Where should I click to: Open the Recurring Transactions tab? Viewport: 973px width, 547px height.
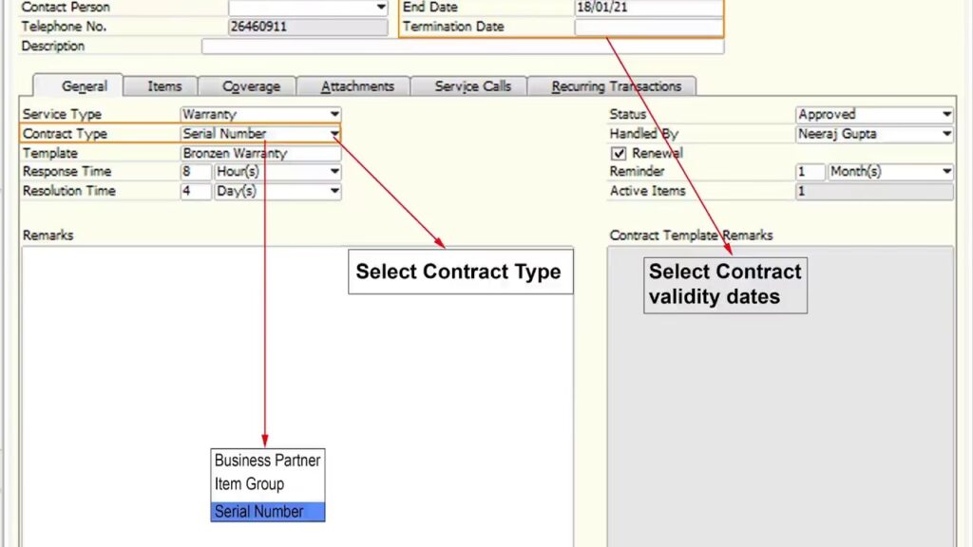616,86
